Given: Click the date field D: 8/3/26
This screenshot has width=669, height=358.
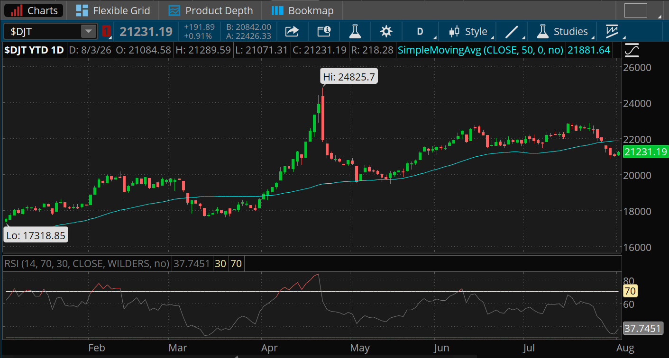Looking at the screenshot, I should (x=90, y=50).
